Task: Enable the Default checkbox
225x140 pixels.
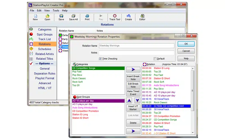Action: (x=155, y=59)
